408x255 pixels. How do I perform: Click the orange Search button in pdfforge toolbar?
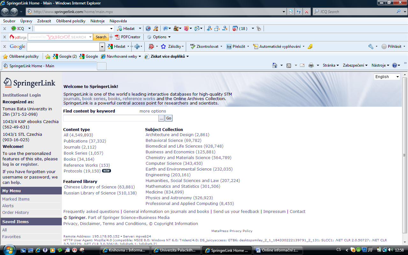point(101,37)
